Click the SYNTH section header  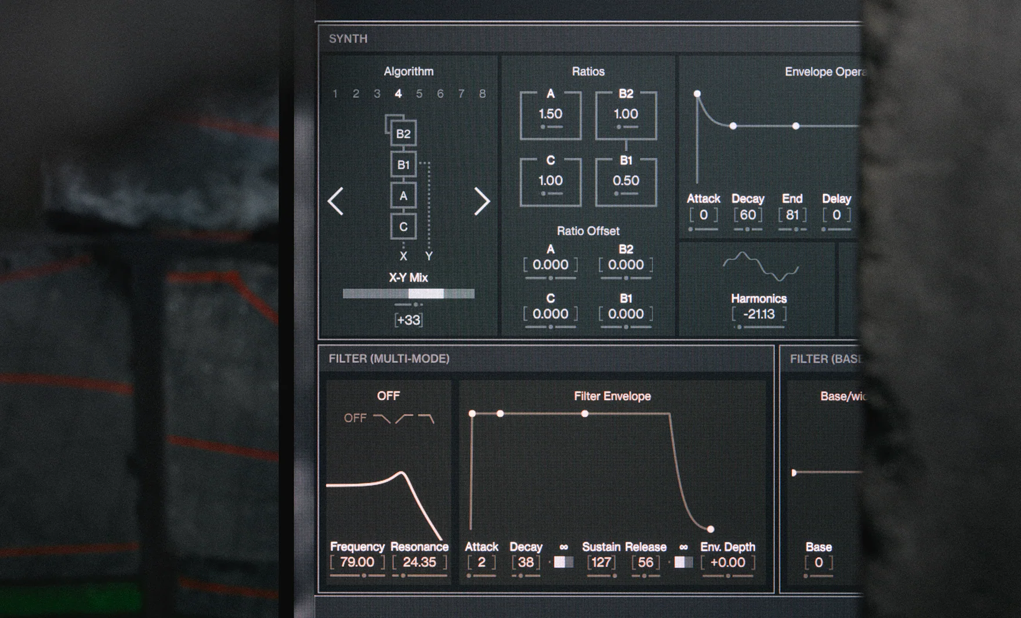[x=348, y=39]
